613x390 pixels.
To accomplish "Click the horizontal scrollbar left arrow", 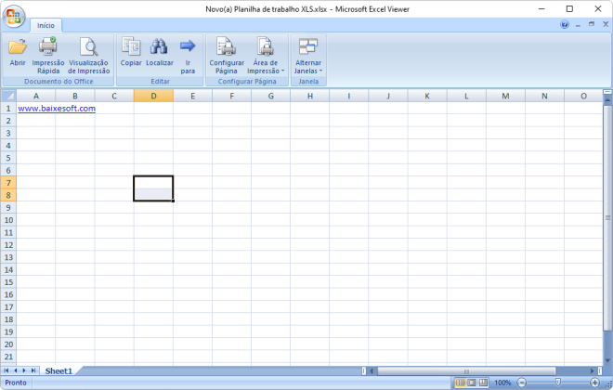I will coord(372,370).
